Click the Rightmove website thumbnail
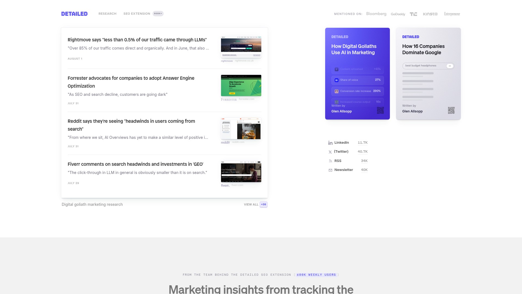The height and width of the screenshot is (294, 522). [241, 47]
